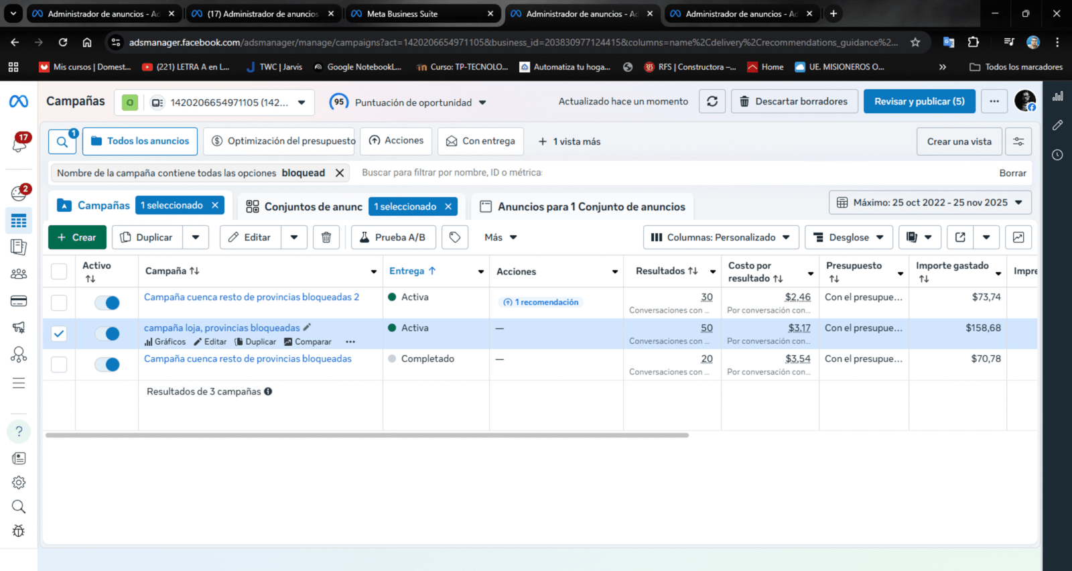This screenshot has width=1072, height=571.
Task: Click the green Crear button
Action: click(77, 237)
